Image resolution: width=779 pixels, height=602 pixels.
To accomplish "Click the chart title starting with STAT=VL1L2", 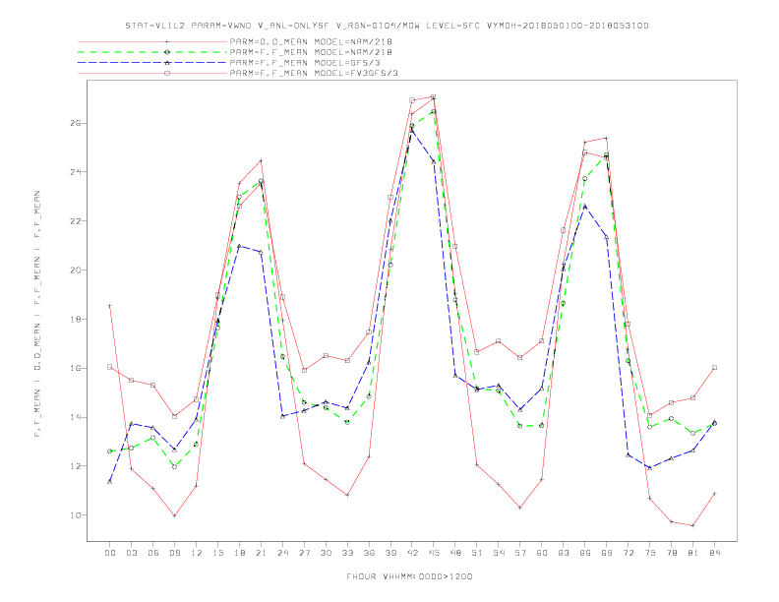I will 387,26.
